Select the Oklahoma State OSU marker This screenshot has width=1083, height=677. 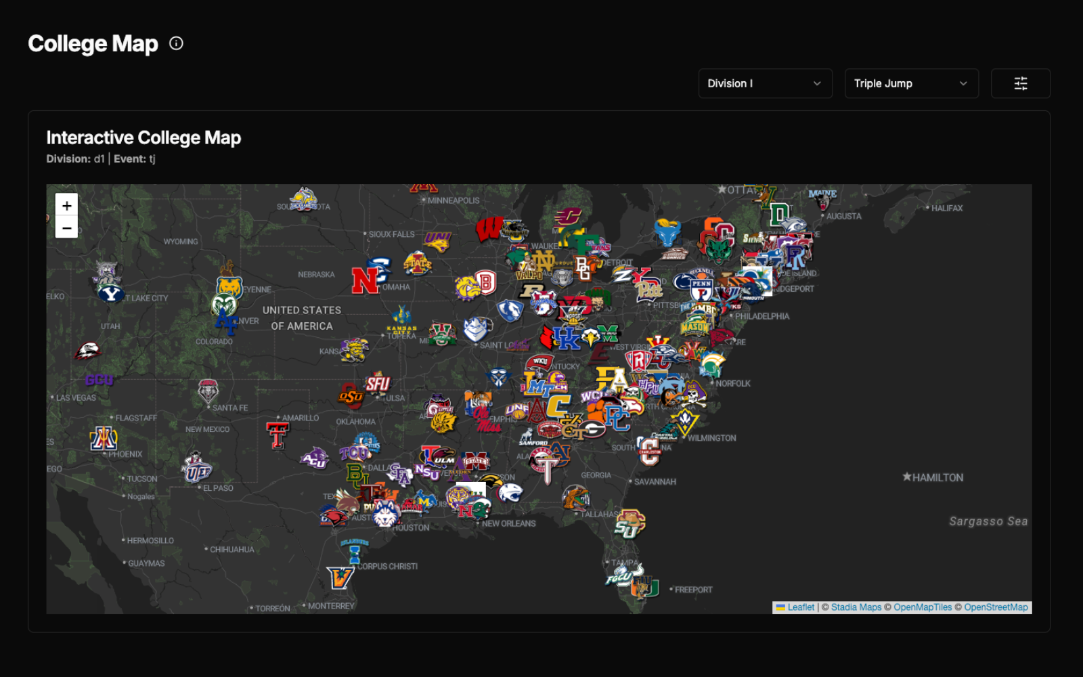coord(351,395)
